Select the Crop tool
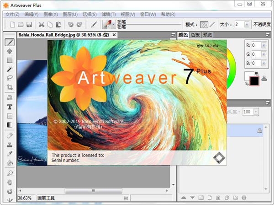The width and height of the screenshot is (274, 205). (10, 87)
